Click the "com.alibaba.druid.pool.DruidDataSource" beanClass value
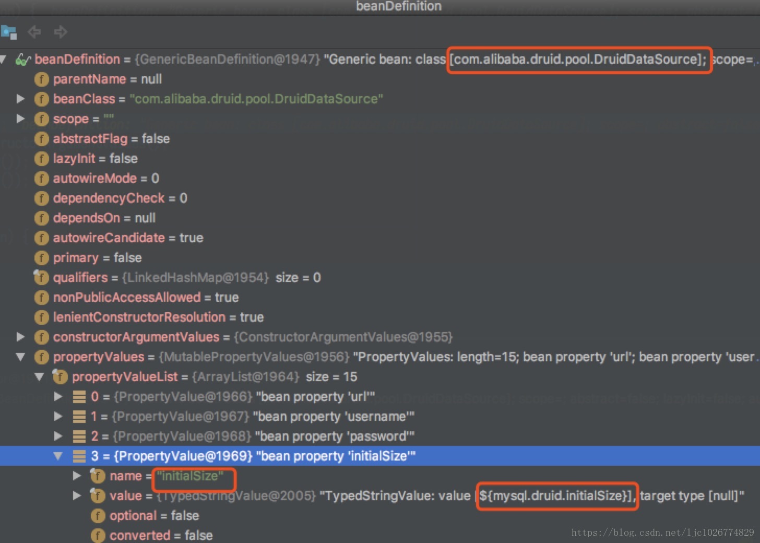The image size is (760, 543). pos(256,99)
